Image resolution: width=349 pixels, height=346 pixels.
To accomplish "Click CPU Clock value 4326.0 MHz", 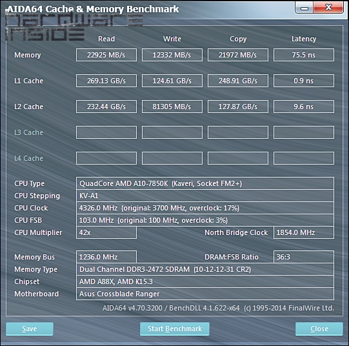I will [x=205, y=208].
